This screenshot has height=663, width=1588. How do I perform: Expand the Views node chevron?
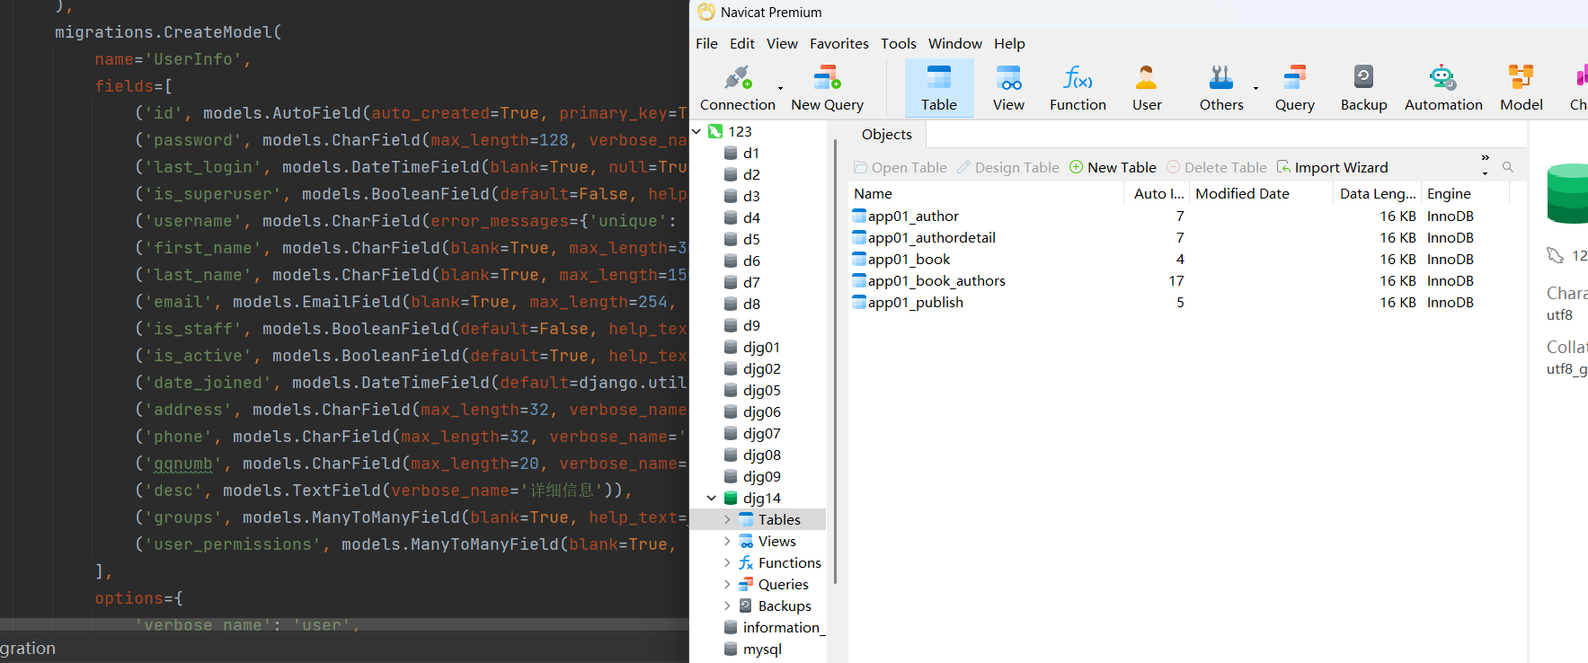coord(727,541)
